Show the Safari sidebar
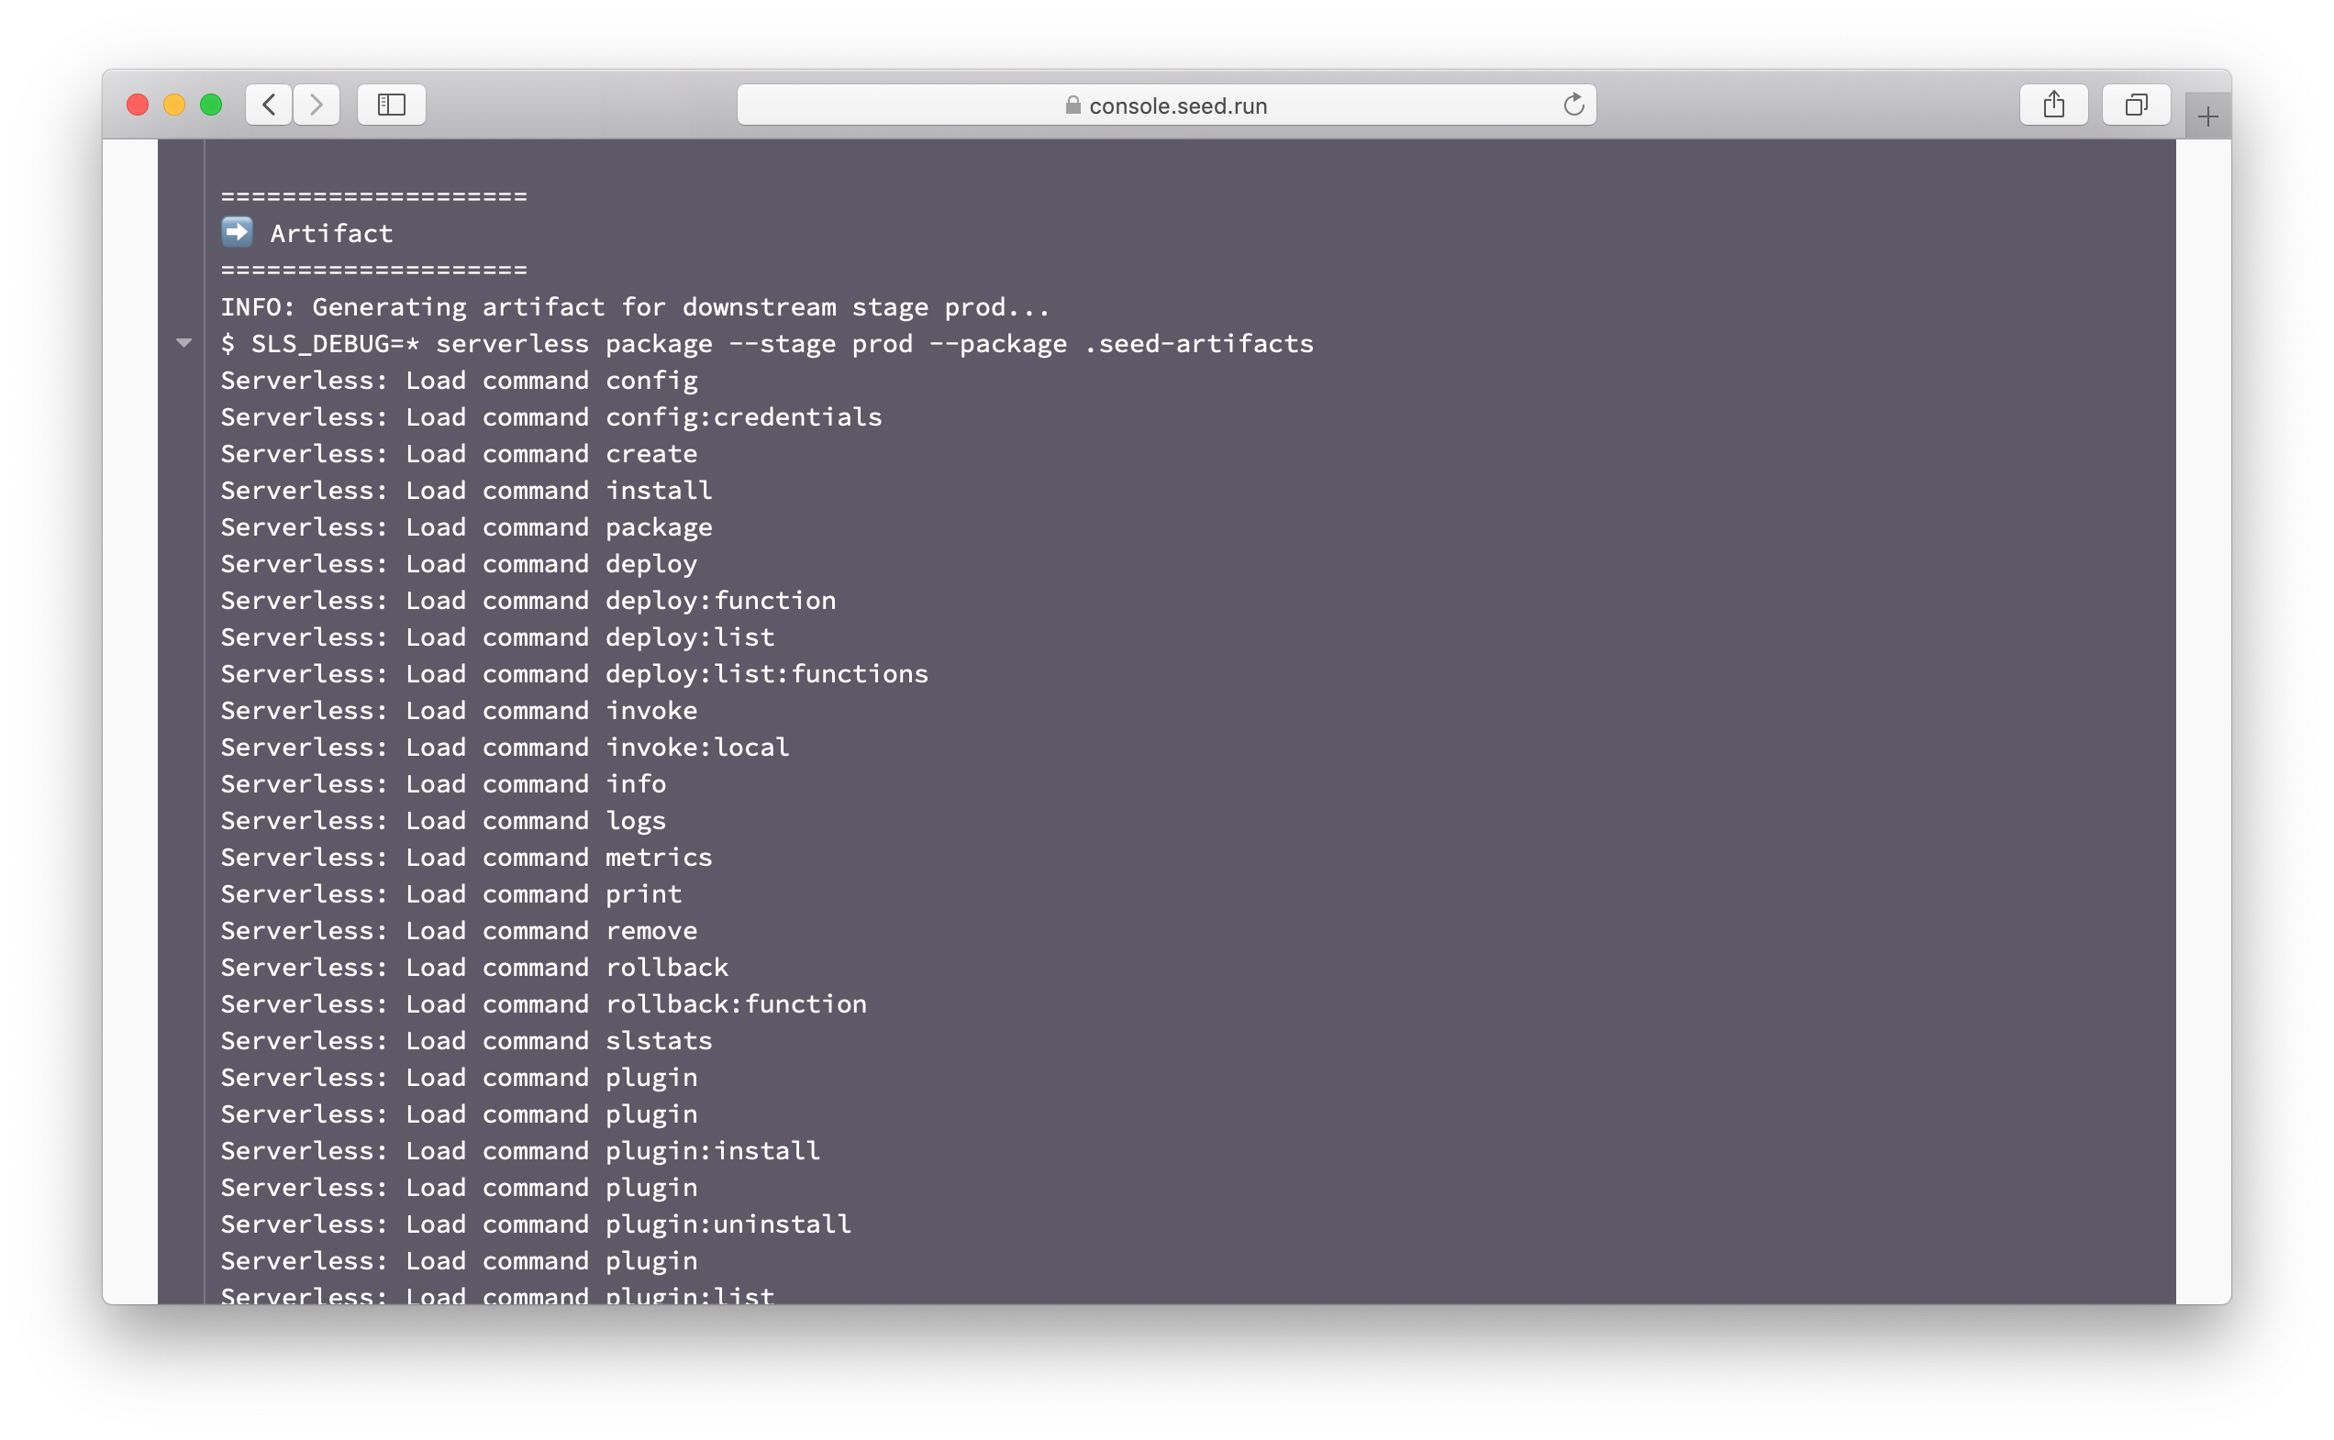The width and height of the screenshot is (2334, 1440). click(391, 105)
